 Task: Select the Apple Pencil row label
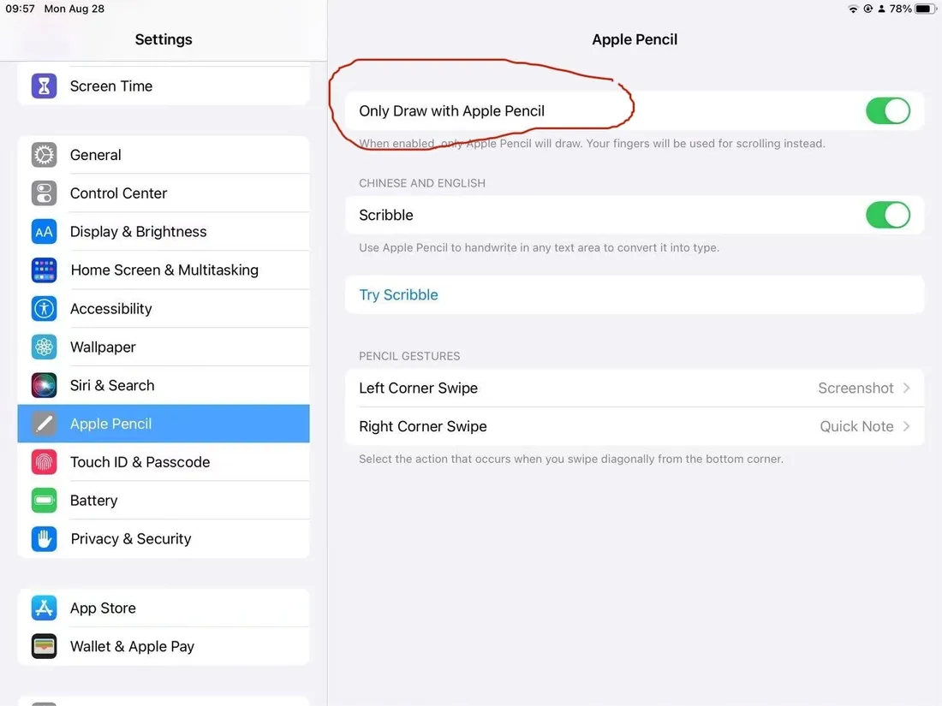[x=110, y=424]
